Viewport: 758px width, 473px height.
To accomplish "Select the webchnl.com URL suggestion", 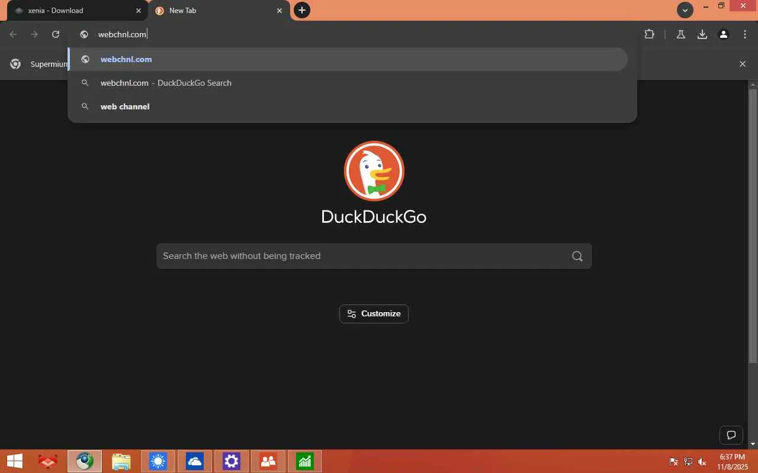I will click(348, 59).
